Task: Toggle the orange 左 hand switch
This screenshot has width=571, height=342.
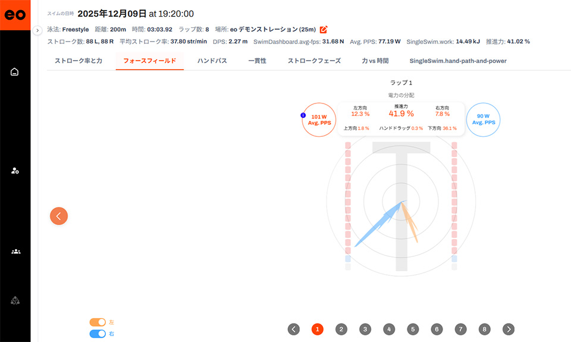Action: tap(98, 322)
